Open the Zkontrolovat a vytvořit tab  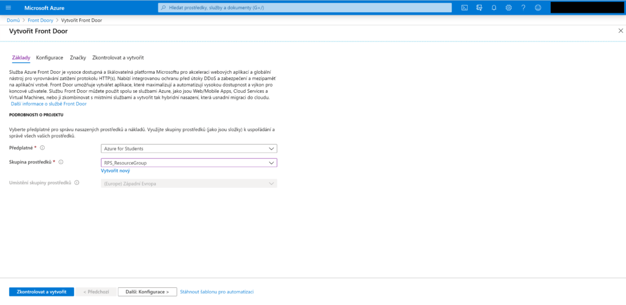[117, 57]
